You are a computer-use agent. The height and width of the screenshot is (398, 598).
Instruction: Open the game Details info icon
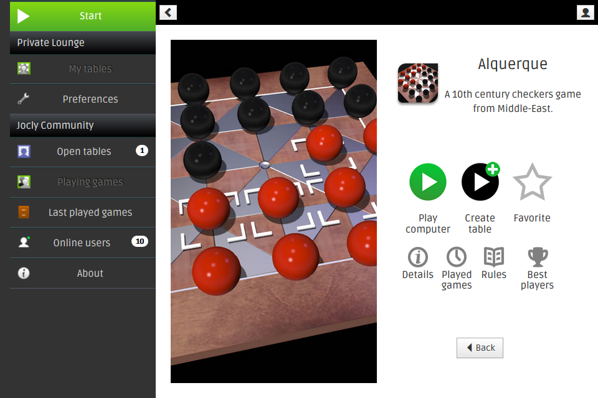click(417, 257)
